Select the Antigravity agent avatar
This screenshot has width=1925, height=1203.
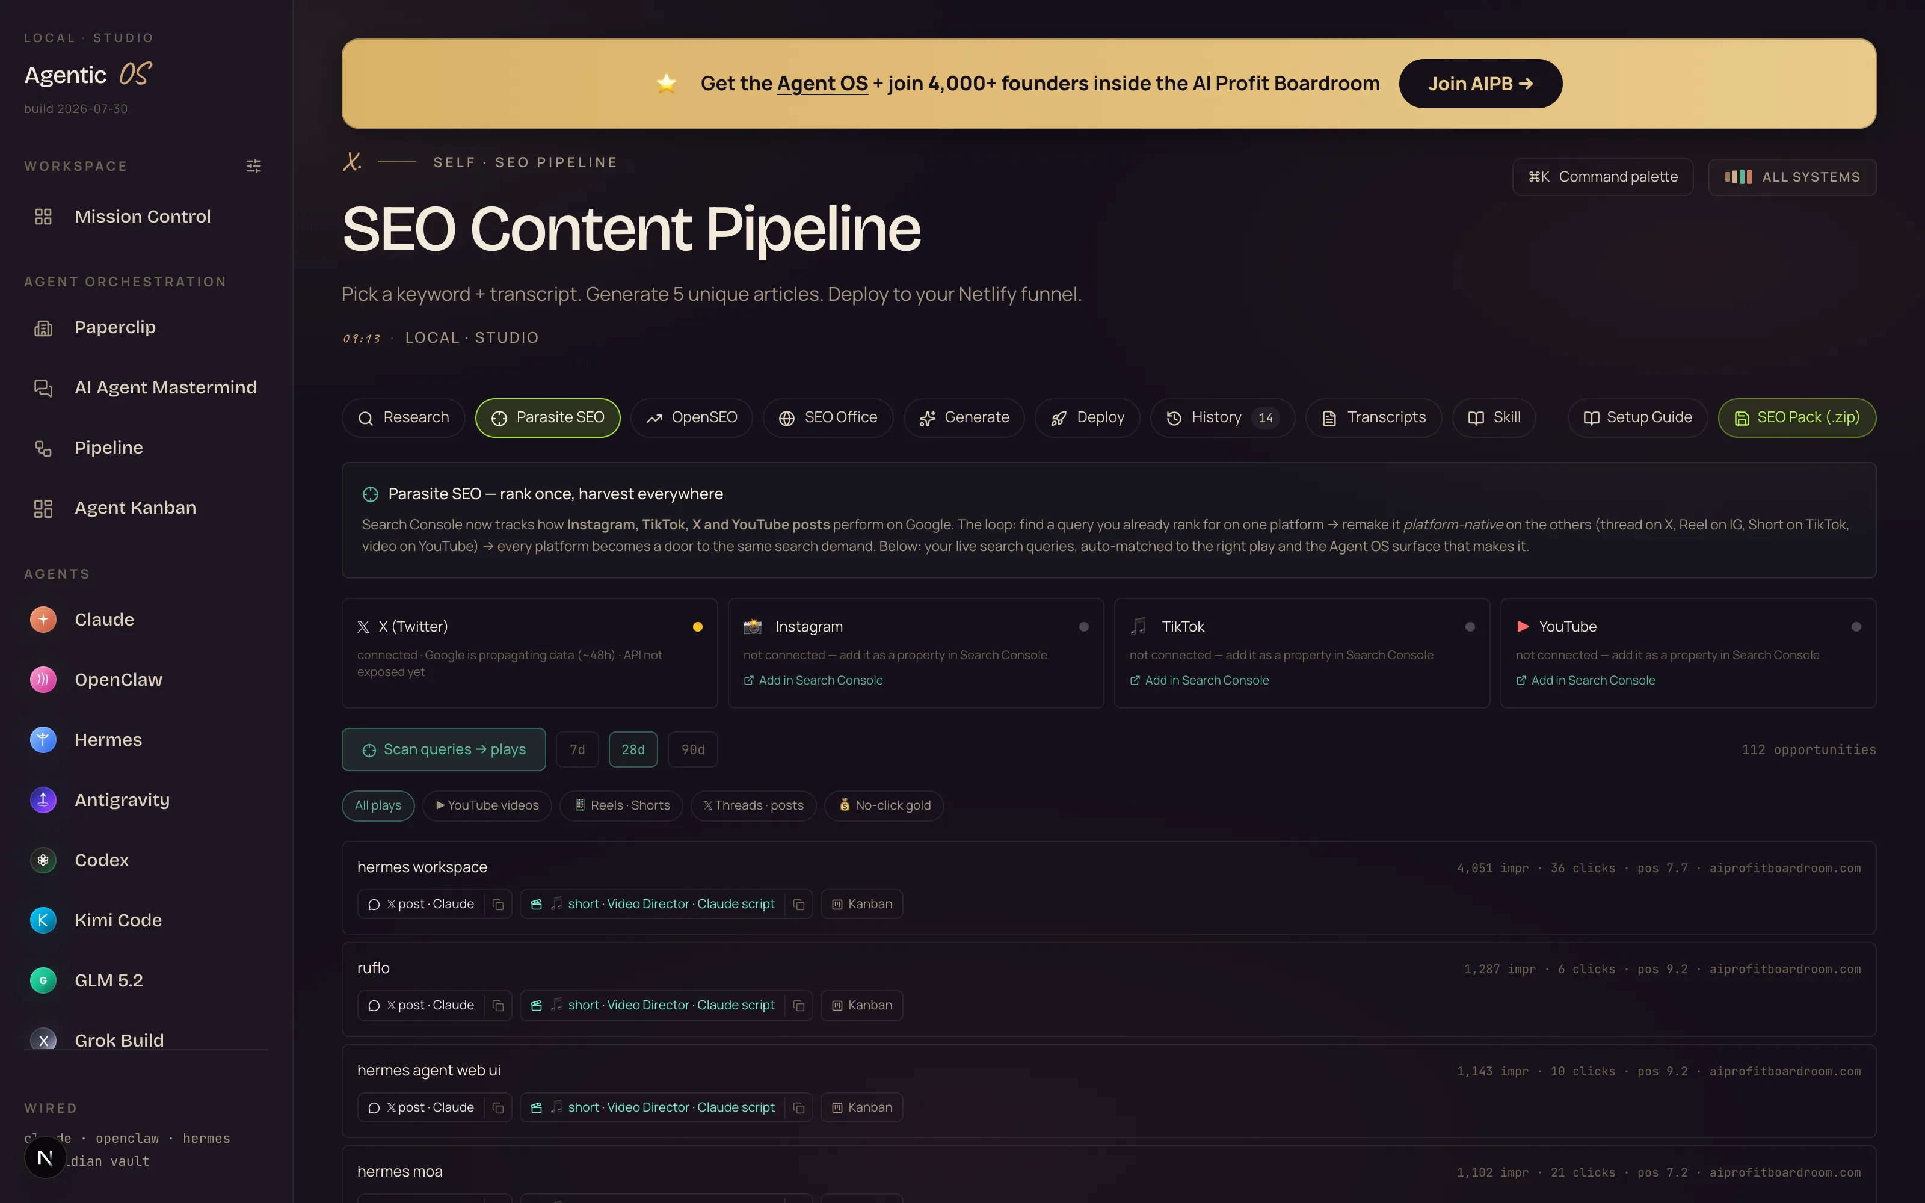(43, 799)
